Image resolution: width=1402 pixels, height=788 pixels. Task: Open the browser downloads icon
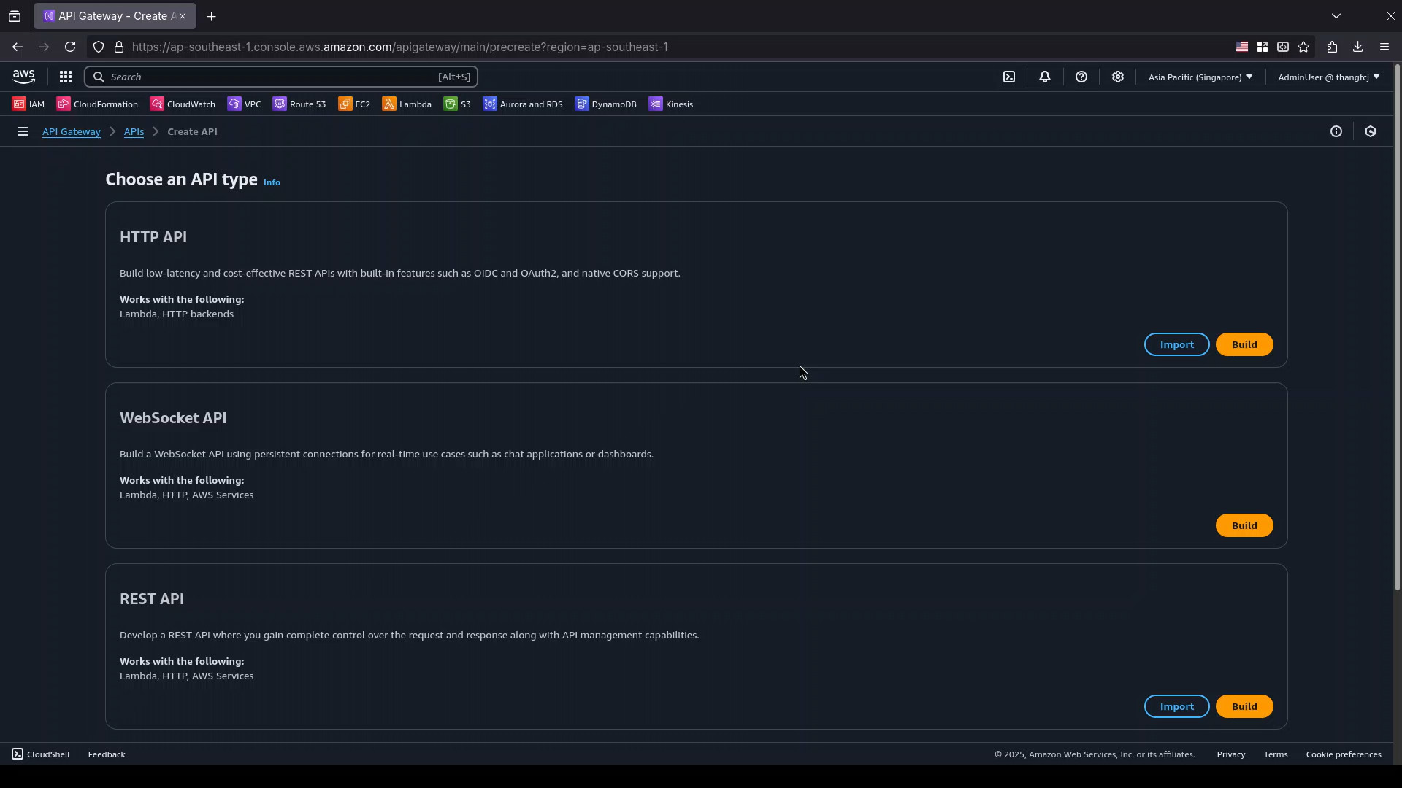[x=1358, y=47]
